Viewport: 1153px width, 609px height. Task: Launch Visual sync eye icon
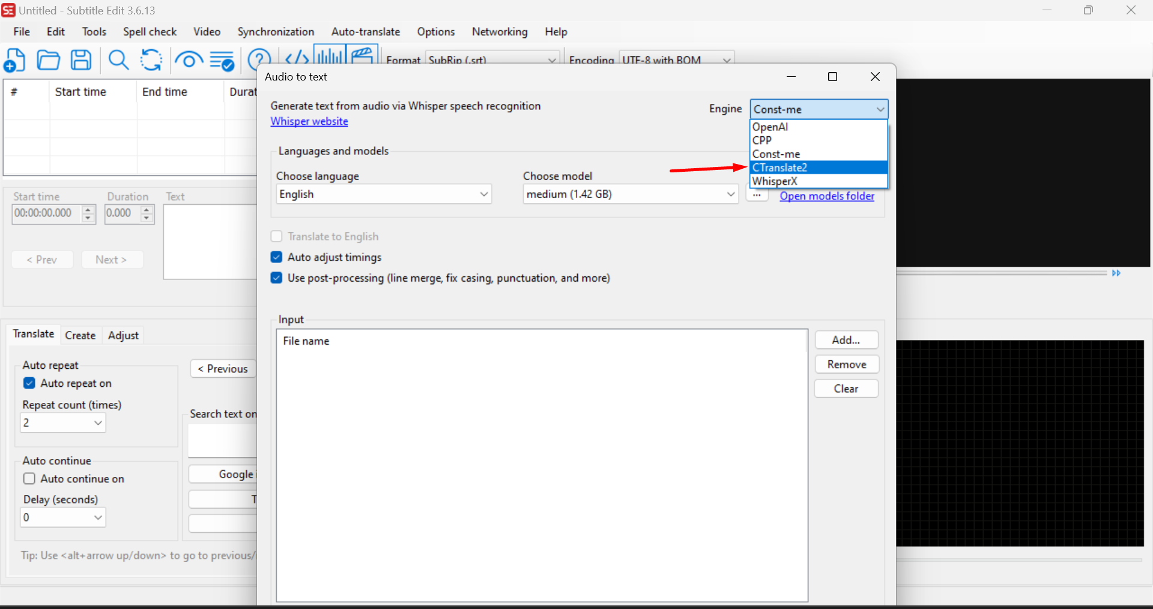coord(189,60)
